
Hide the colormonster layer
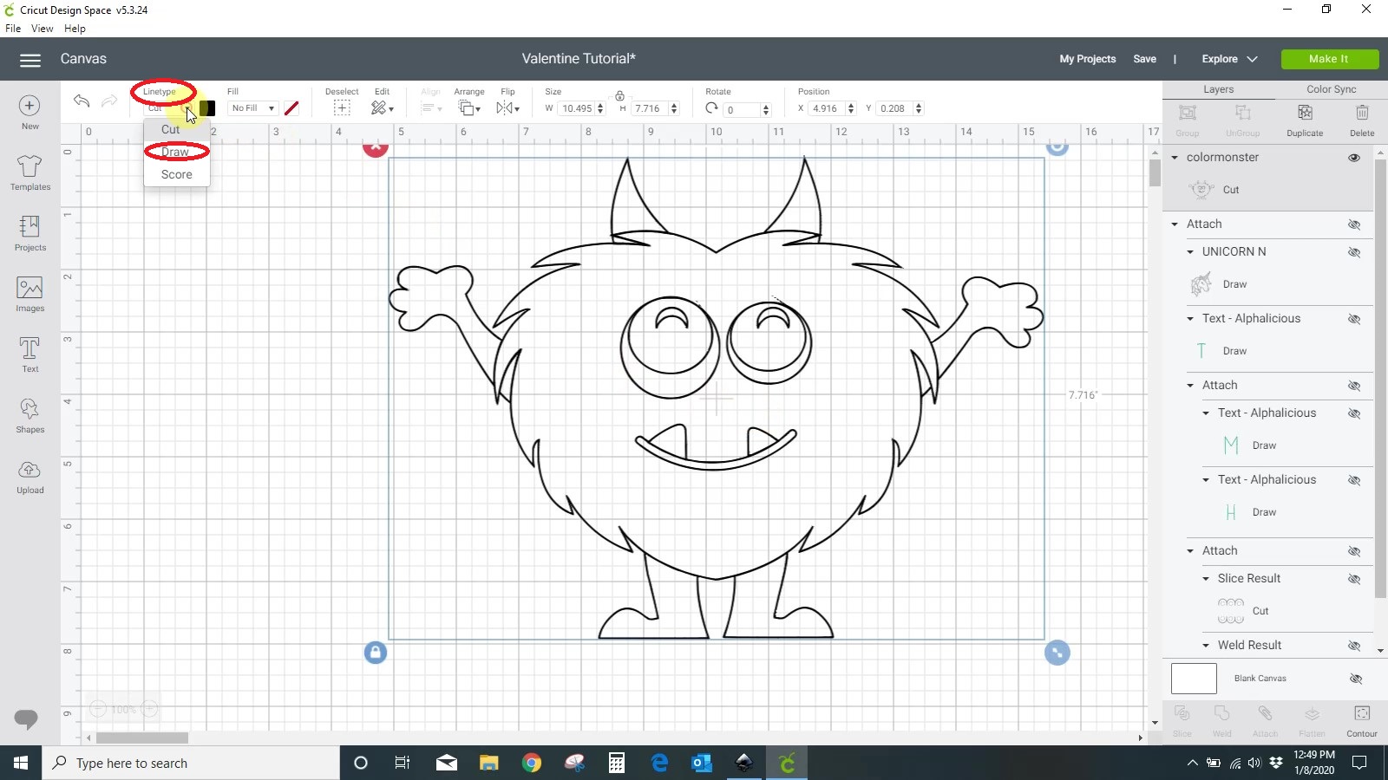coord(1354,158)
